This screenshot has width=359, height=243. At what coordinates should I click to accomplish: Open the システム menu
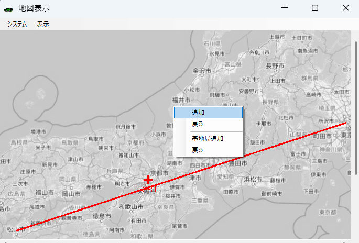pyautogui.click(x=17, y=24)
